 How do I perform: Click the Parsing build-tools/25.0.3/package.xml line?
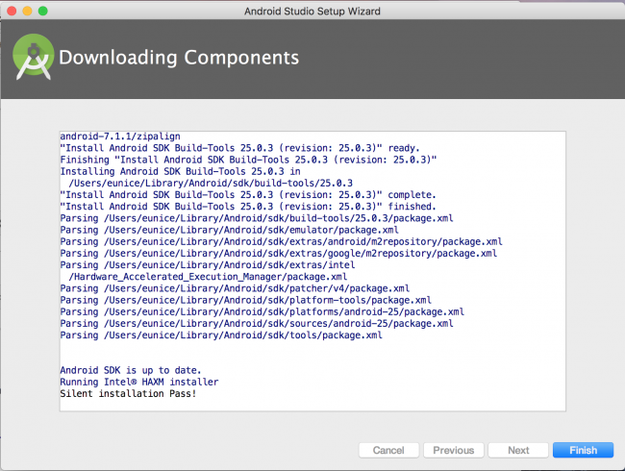tap(257, 218)
